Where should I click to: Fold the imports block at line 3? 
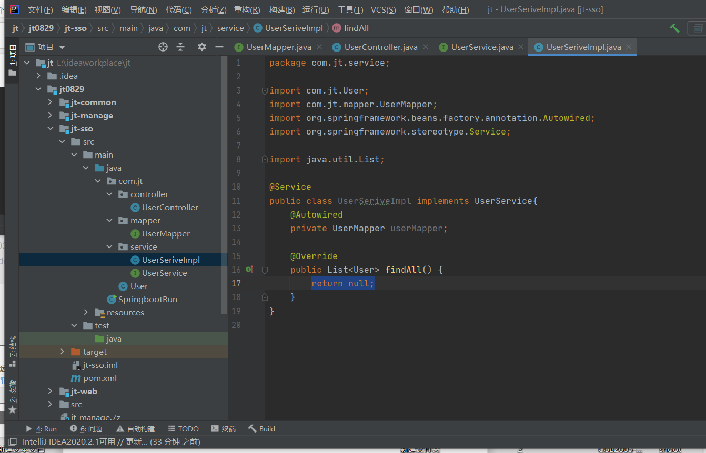click(x=265, y=90)
